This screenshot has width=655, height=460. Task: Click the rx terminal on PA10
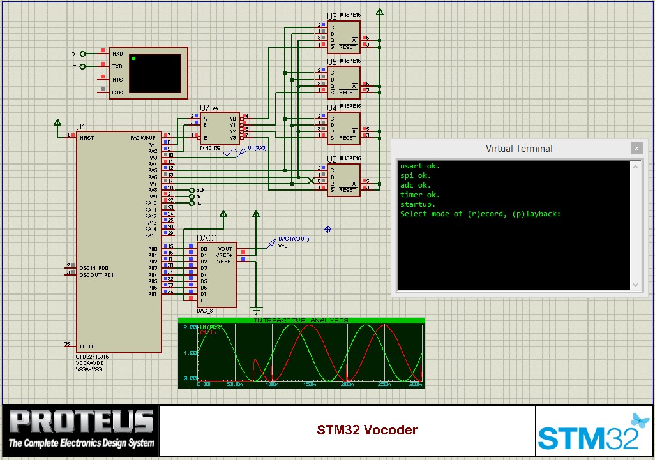(x=192, y=204)
